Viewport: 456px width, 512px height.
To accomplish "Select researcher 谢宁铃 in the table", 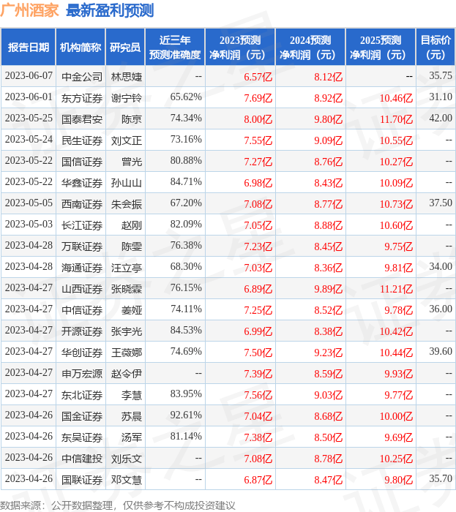I will click(127, 97).
